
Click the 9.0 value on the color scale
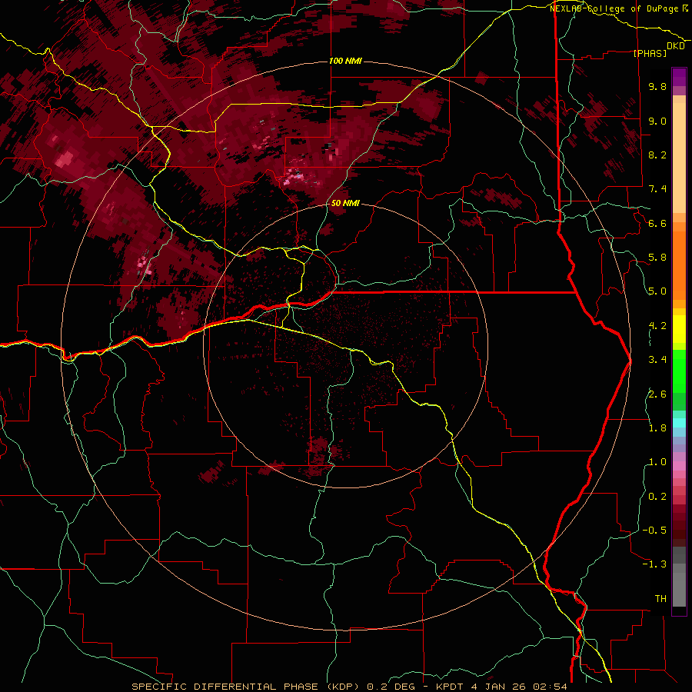(x=657, y=121)
